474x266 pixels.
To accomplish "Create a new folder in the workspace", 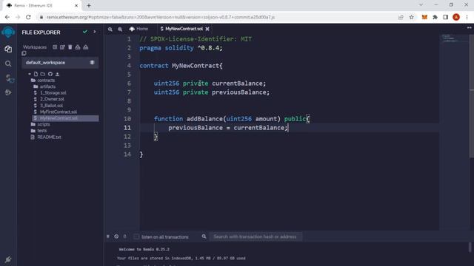I will click(43, 74).
